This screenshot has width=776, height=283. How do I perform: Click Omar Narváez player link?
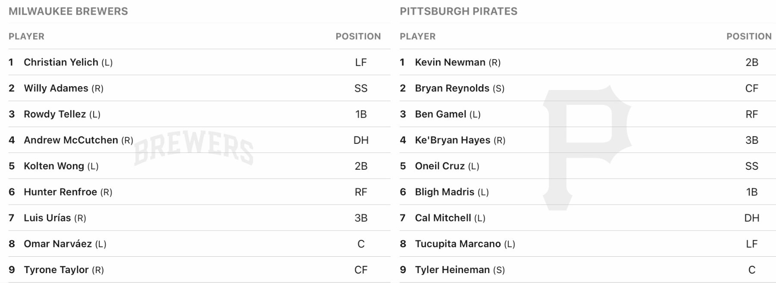coord(58,244)
